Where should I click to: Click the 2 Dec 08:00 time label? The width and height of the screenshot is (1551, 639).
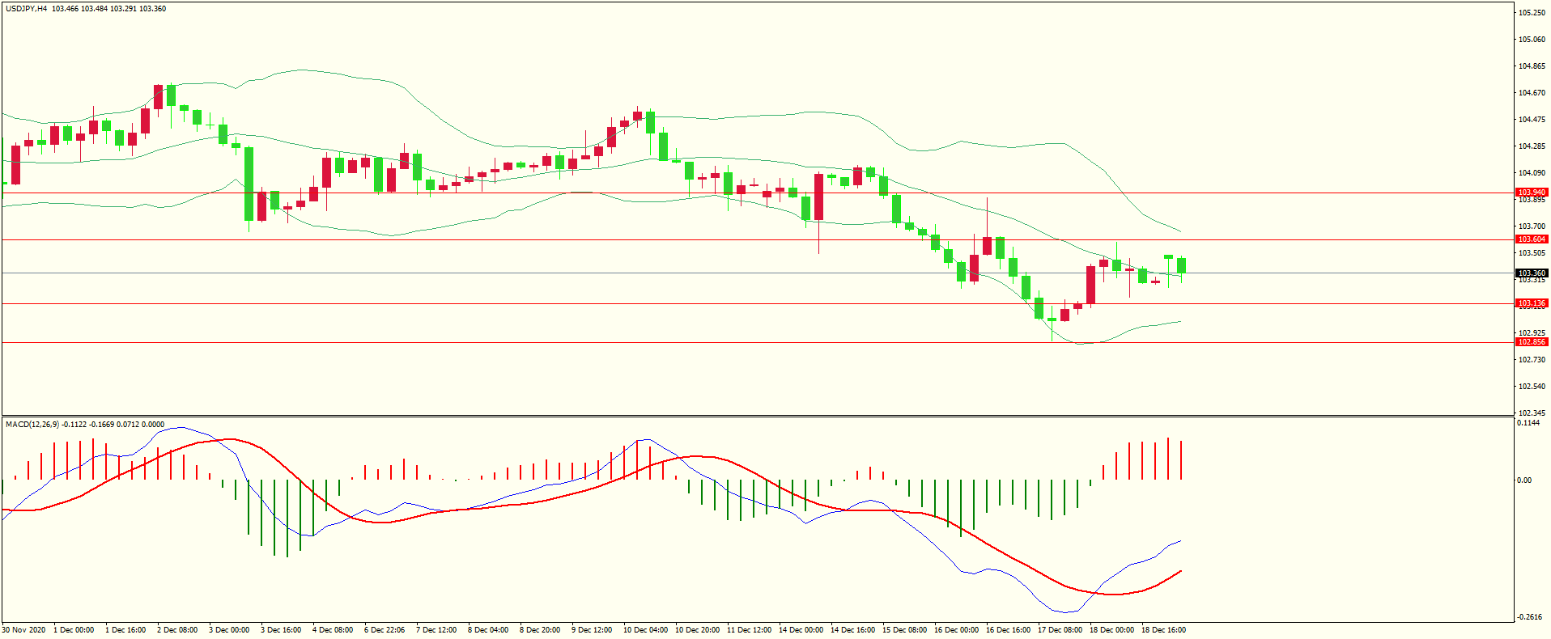(177, 630)
